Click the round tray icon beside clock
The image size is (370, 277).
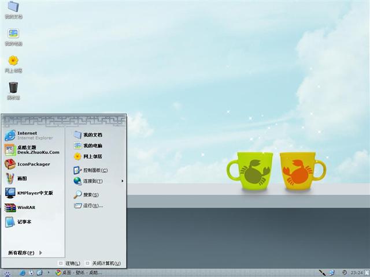tap(345, 272)
